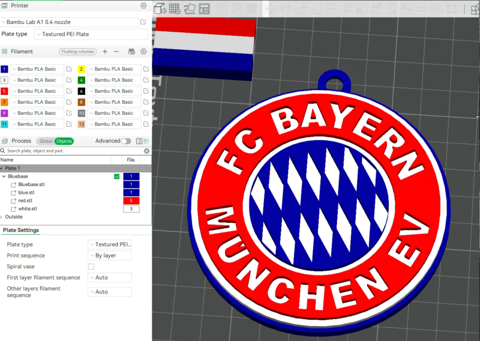Collapse the Plate 1 tree row
Screen dimensions: 480x341
click(x=2, y=168)
